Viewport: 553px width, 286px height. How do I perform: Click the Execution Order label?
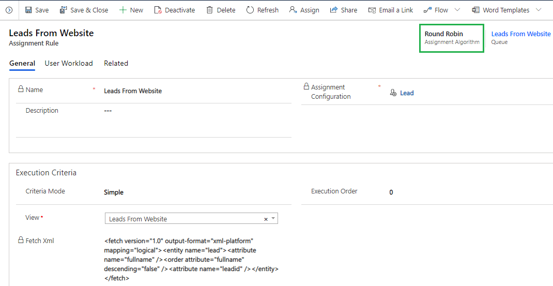[x=334, y=191]
